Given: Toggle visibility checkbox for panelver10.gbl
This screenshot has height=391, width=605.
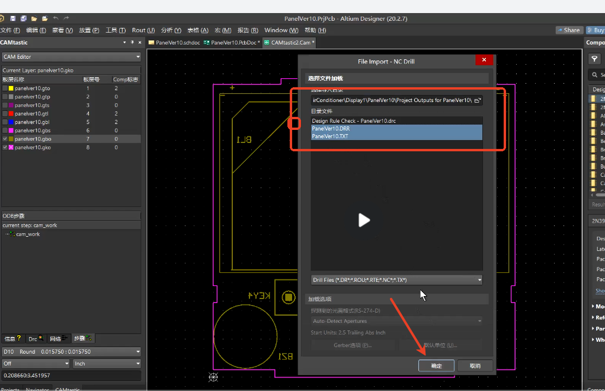Looking at the screenshot, I should [x=5, y=122].
